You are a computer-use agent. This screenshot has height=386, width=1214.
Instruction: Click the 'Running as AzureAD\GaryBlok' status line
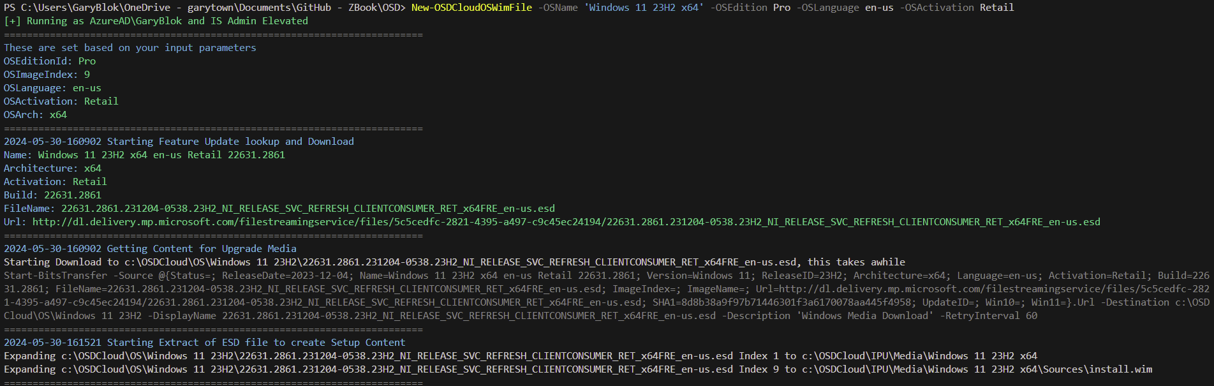point(156,21)
